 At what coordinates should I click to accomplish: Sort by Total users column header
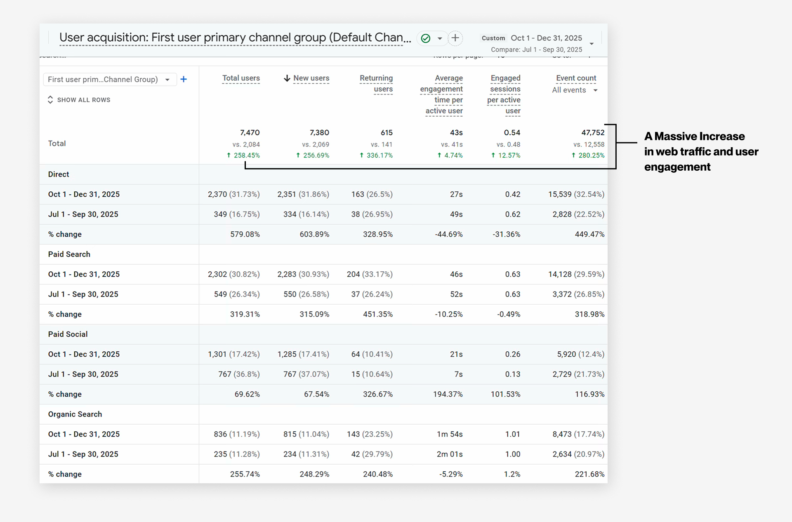pyautogui.click(x=241, y=78)
